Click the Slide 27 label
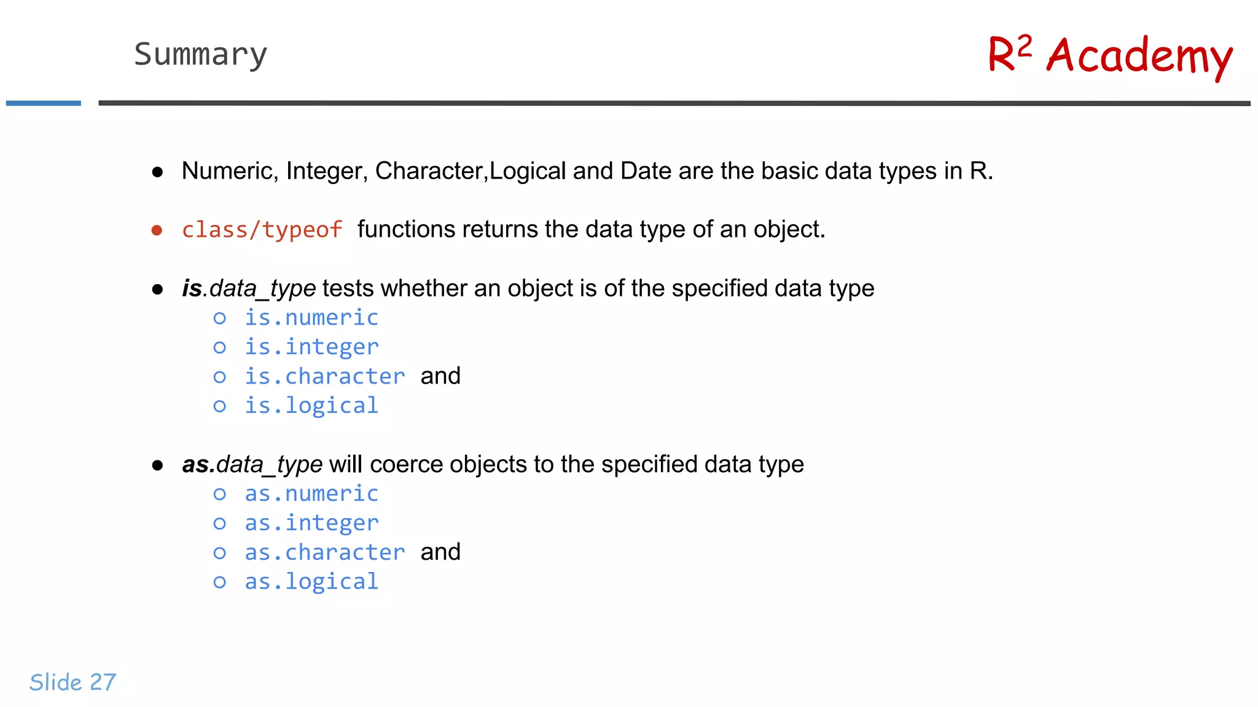Image resolution: width=1258 pixels, height=707 pixels. point(72,682)
